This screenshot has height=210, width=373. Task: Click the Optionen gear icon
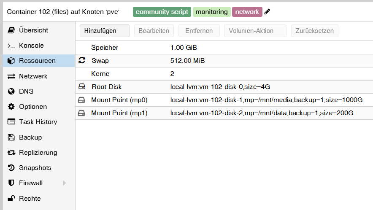[x=11, y=107]
